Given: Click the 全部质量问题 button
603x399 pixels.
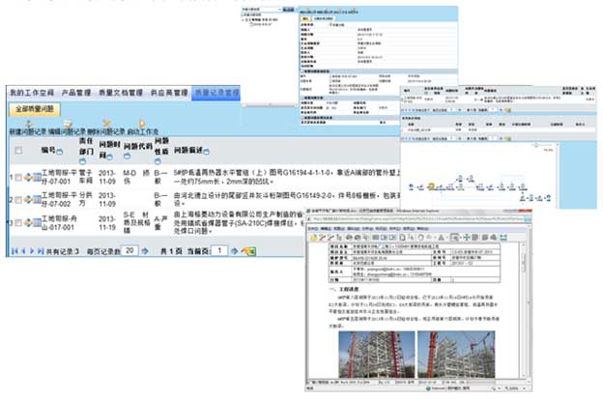Looking at the screenshot, I should point(34,107).
